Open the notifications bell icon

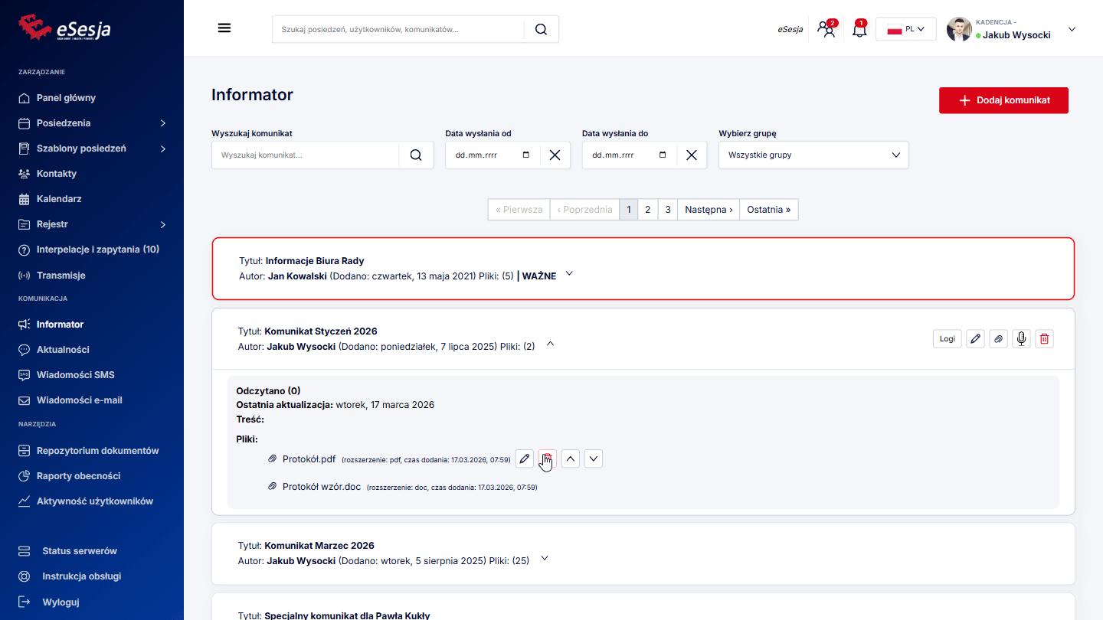coord(859,30)
